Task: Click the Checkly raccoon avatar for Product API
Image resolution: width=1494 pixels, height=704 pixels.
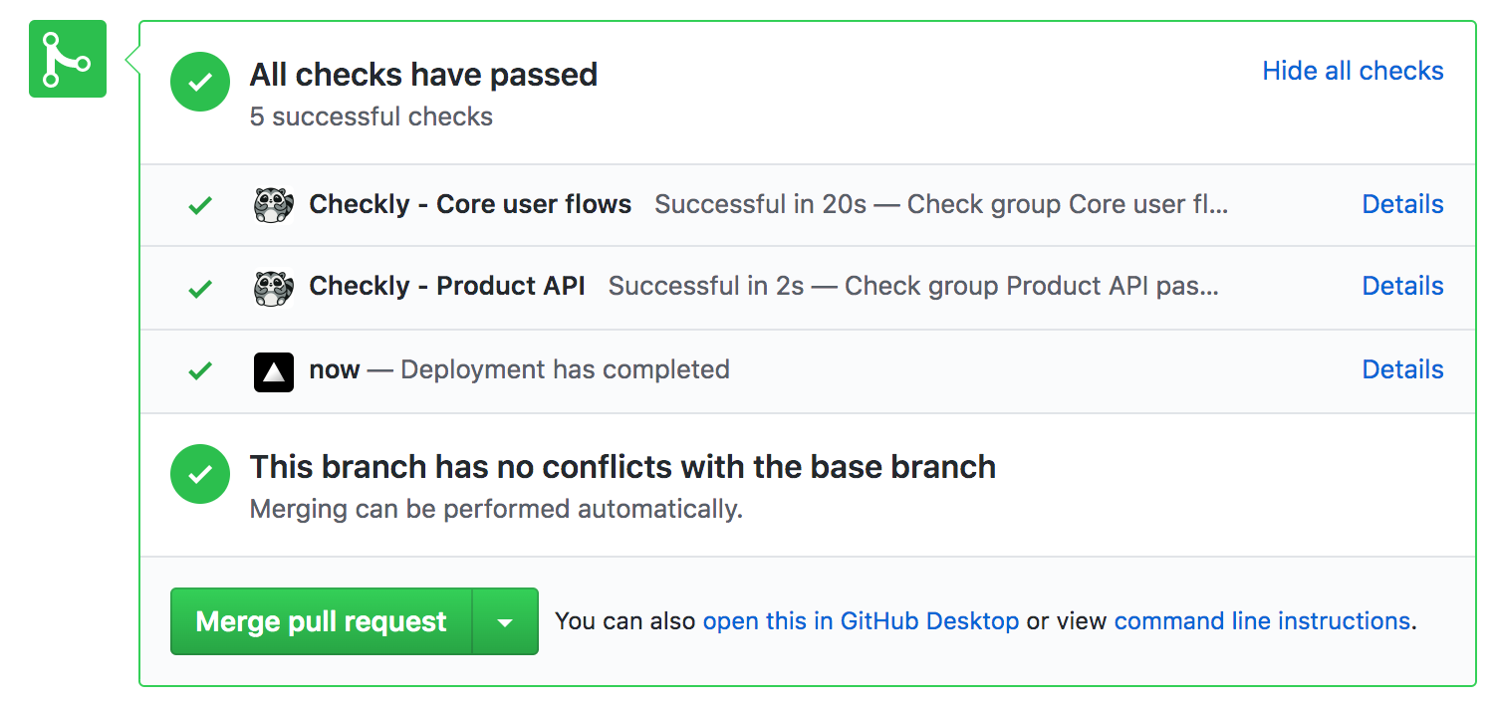Action: click(x=273, y=288)
